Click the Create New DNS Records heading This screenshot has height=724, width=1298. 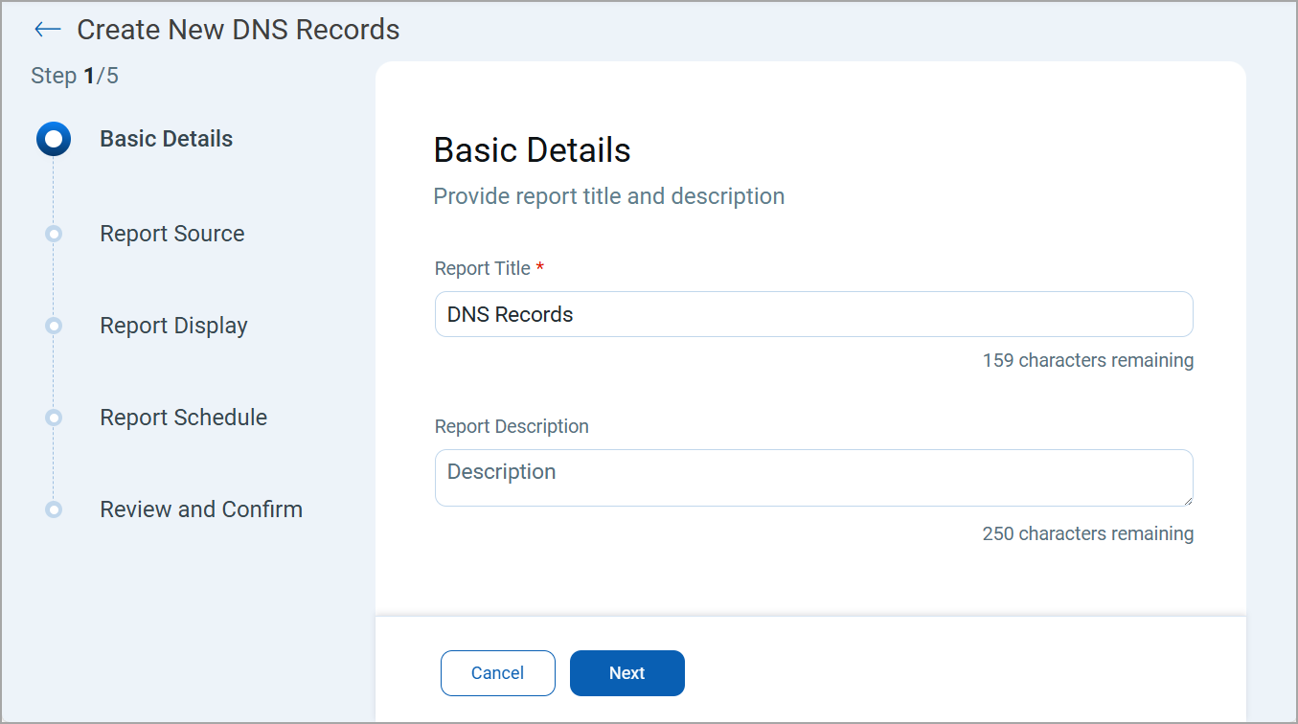238,30
